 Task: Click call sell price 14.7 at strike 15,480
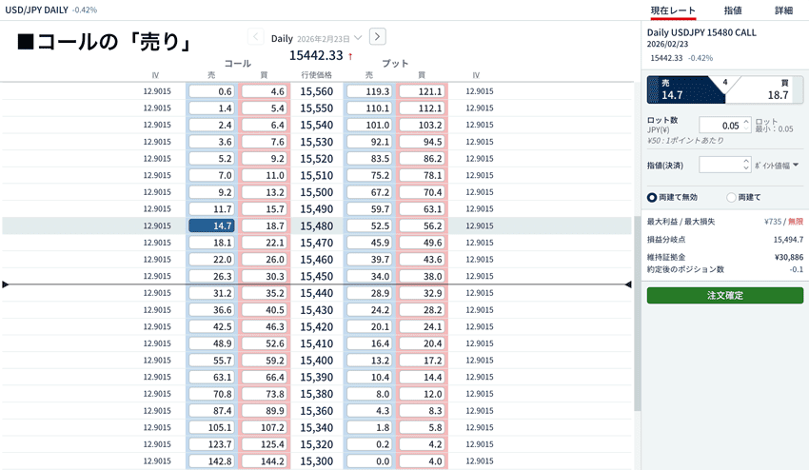[211, 225]
